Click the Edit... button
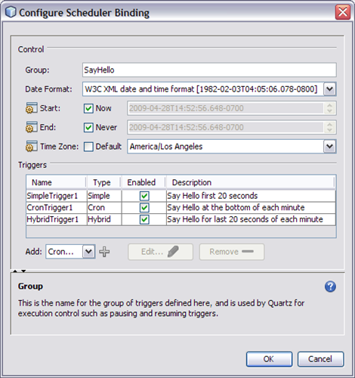355x378 pixels. point(160,252)
